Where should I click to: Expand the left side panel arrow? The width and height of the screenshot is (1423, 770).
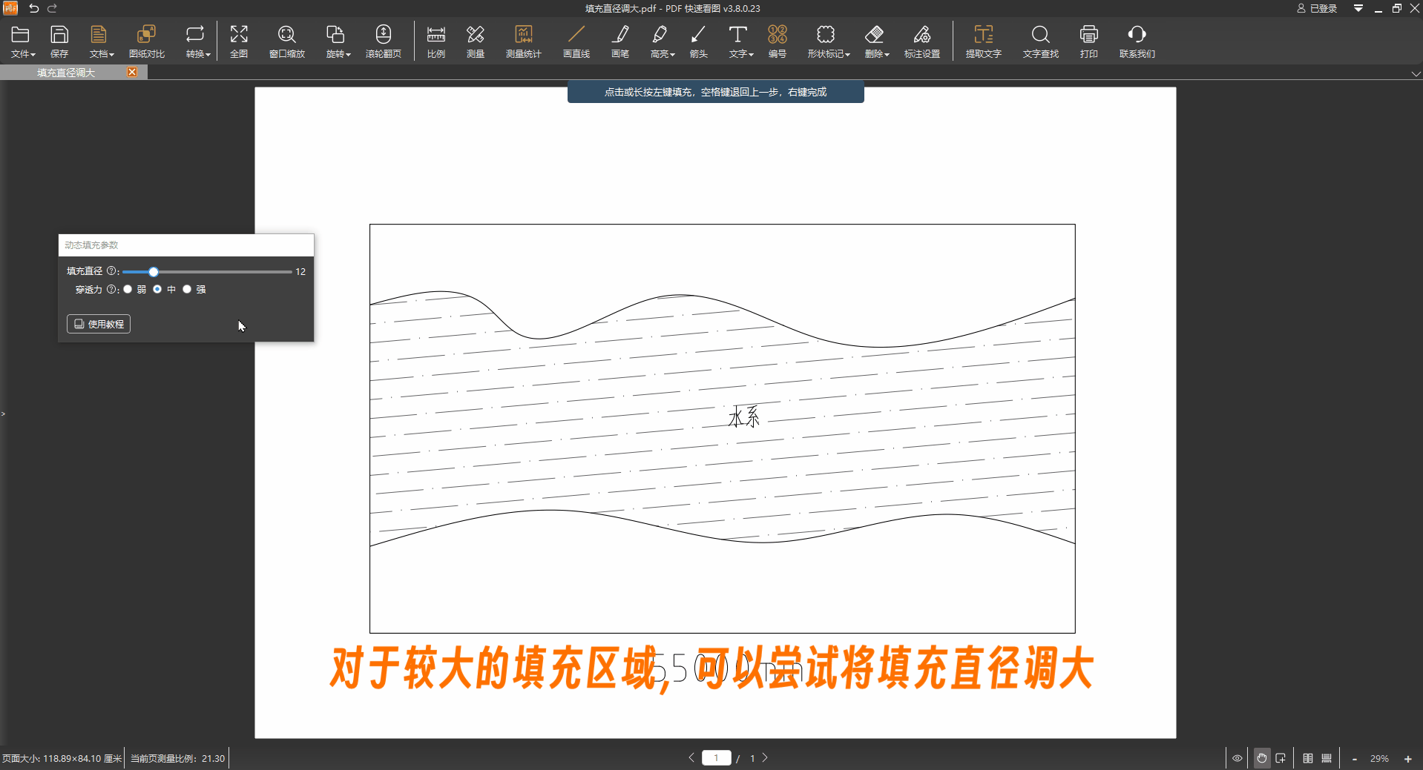click(3, 414)
